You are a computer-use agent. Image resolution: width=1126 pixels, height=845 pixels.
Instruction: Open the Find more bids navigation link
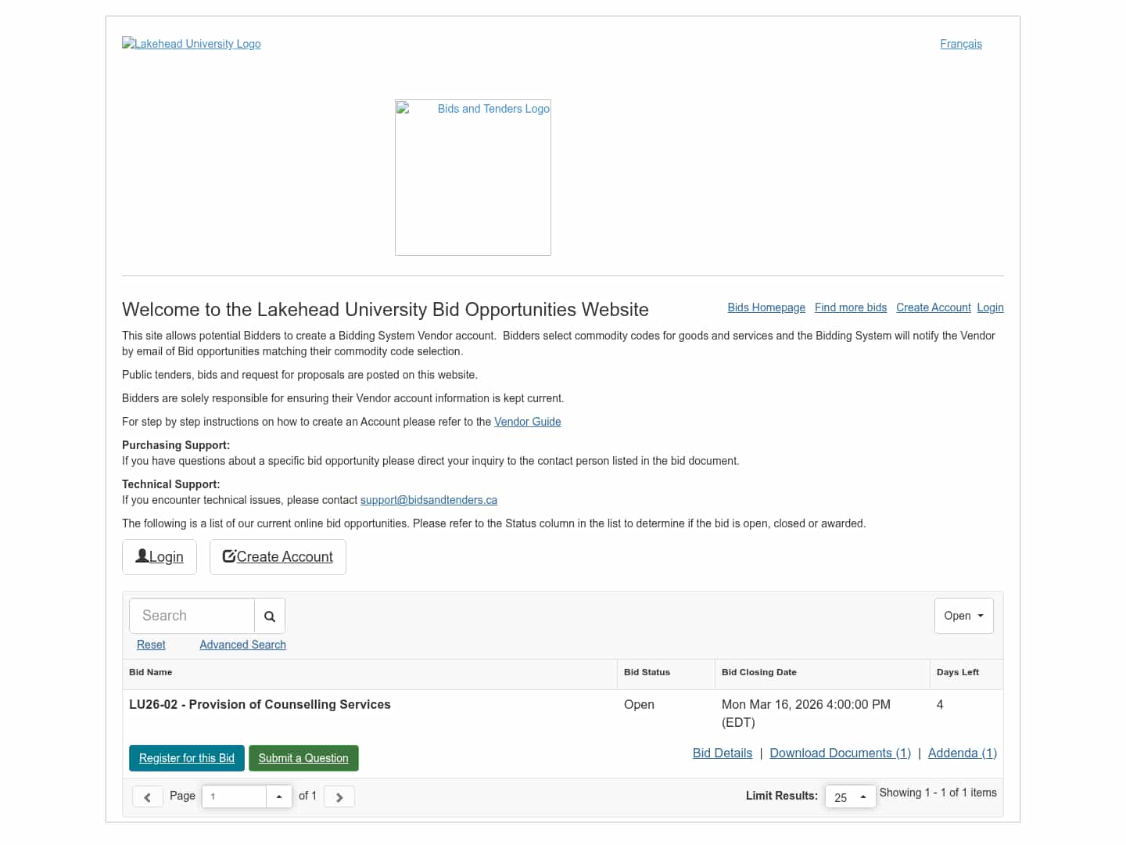[x=851, y=307]
